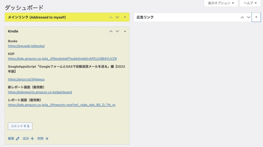Move メインリンク panel up with arrow
Screen dimensions: 263x147
[x=111, y=17]
